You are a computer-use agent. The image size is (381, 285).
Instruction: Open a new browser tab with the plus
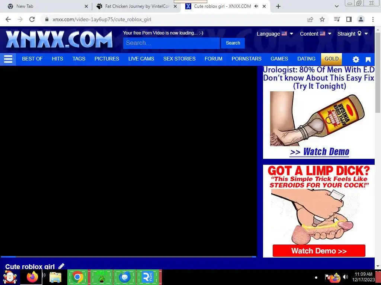(x=278, y=6)
